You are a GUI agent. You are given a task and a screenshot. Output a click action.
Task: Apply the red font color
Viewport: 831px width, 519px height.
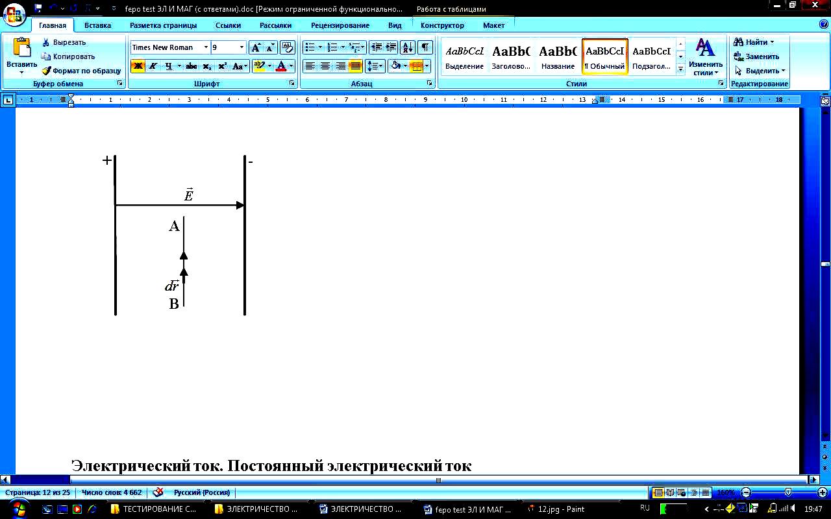pos(281,66)
